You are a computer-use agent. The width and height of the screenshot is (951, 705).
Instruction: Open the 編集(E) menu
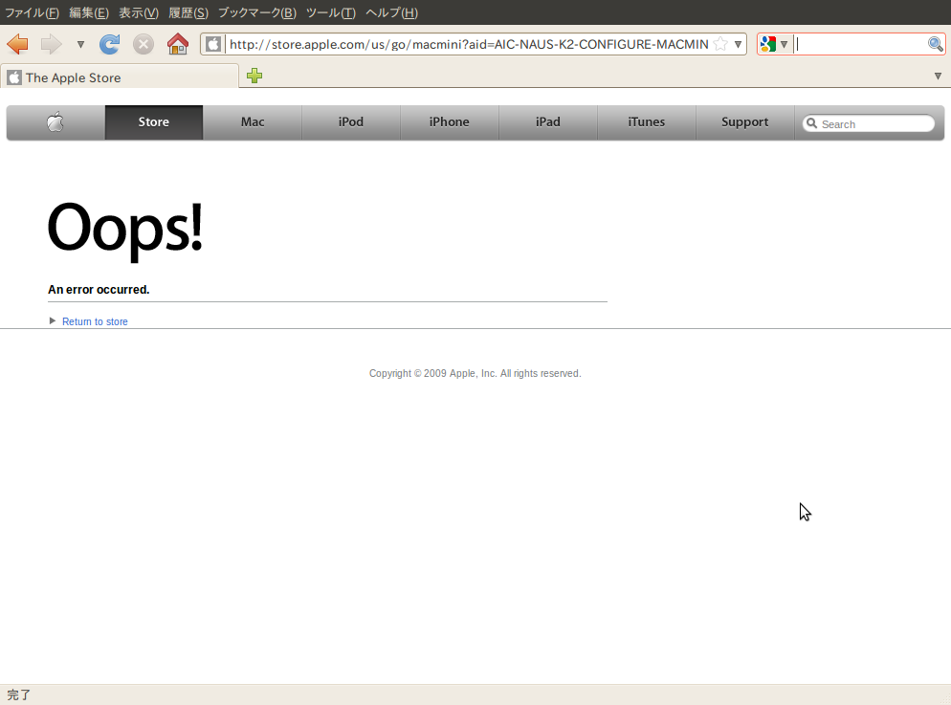[89, 12]
